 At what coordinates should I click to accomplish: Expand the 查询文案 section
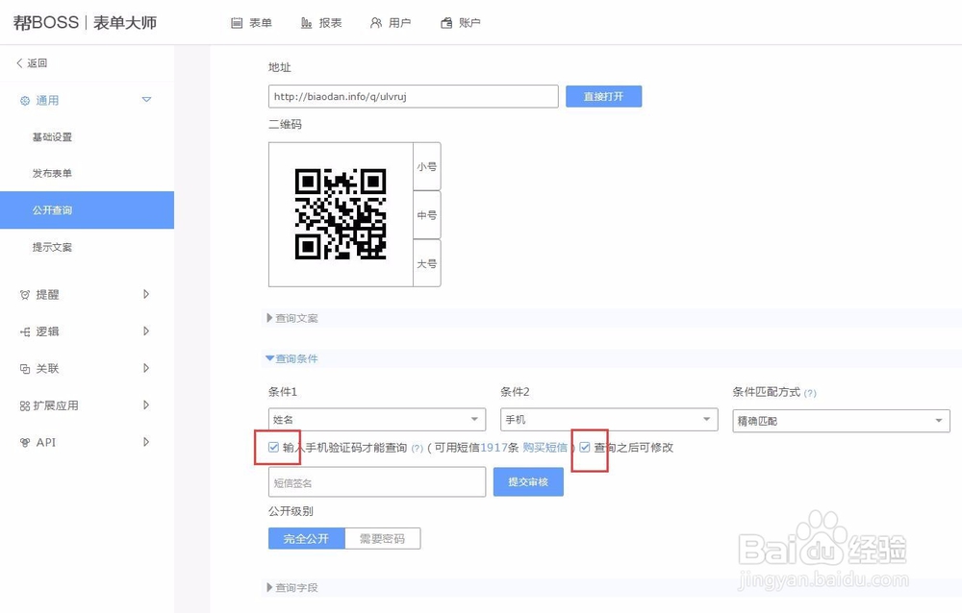click(x=292, y=318)
